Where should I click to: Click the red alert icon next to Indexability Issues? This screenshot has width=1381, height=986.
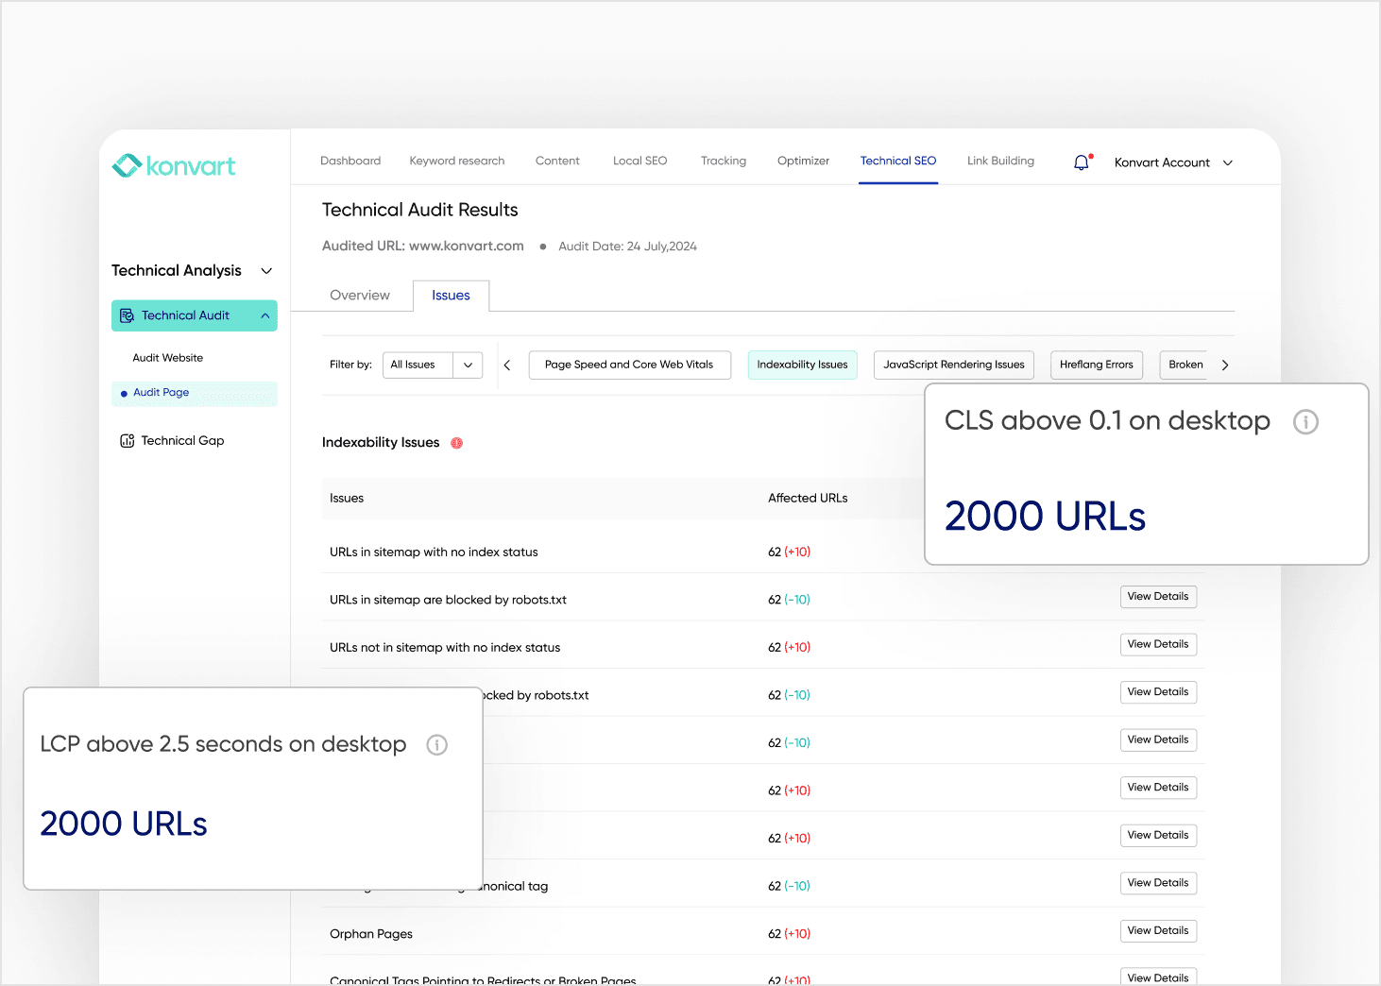point(457,442)
